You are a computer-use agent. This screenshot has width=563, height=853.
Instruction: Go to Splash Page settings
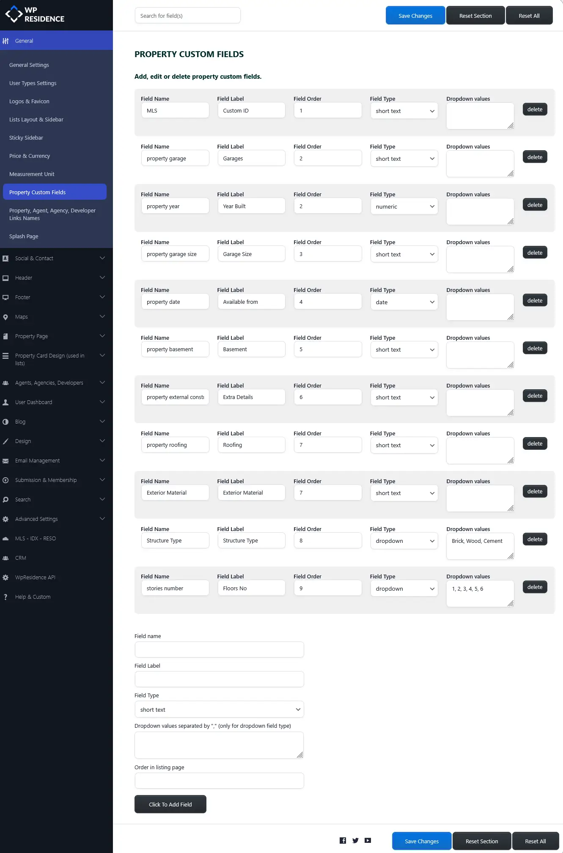(24, 237)
